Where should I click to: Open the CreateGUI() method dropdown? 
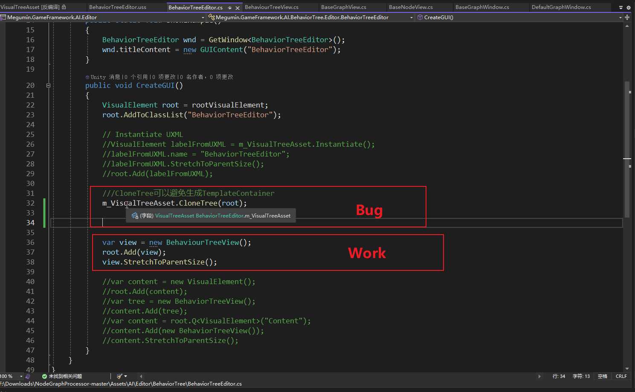point(620,17)
